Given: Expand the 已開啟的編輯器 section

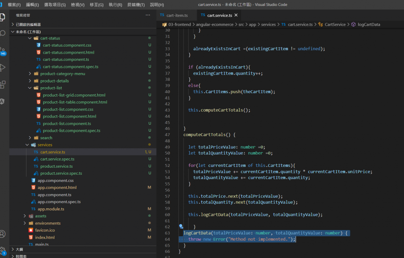Looking at the screenshot, I should point(28,24).
